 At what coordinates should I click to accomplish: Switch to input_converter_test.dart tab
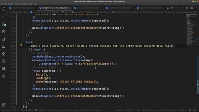point(87,8)
